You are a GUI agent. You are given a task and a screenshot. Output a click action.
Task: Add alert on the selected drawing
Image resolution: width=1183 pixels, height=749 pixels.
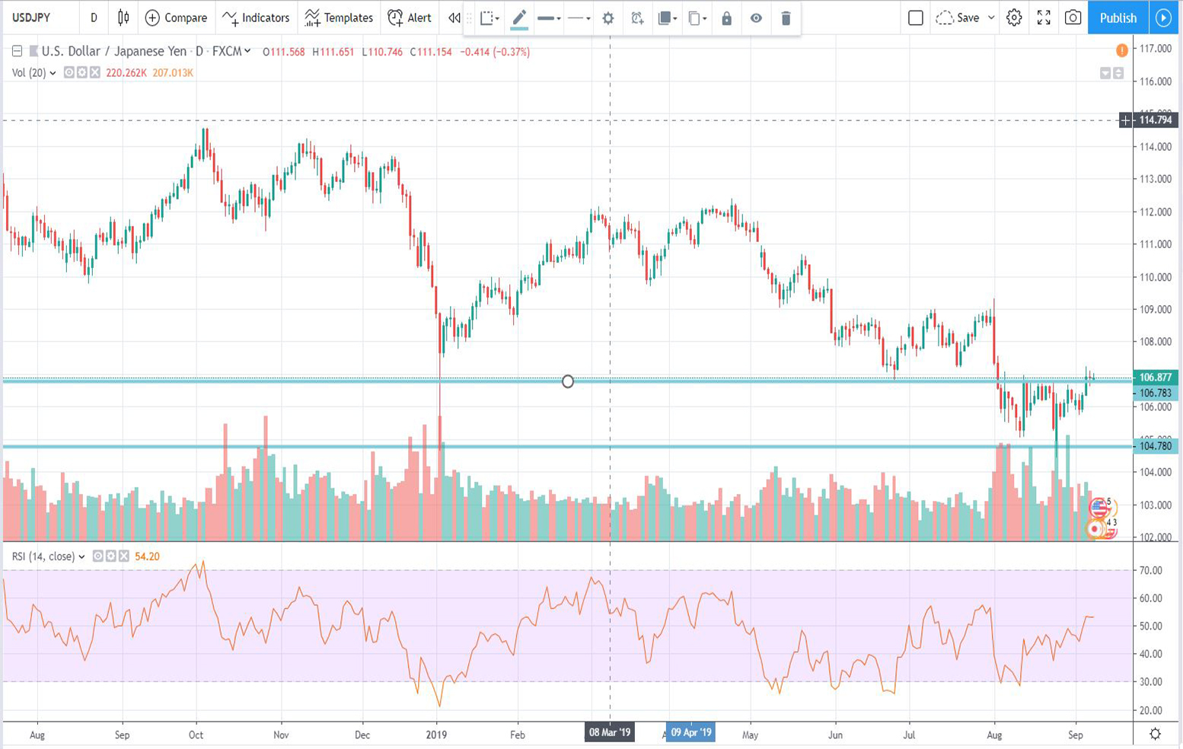pos(637,18)
